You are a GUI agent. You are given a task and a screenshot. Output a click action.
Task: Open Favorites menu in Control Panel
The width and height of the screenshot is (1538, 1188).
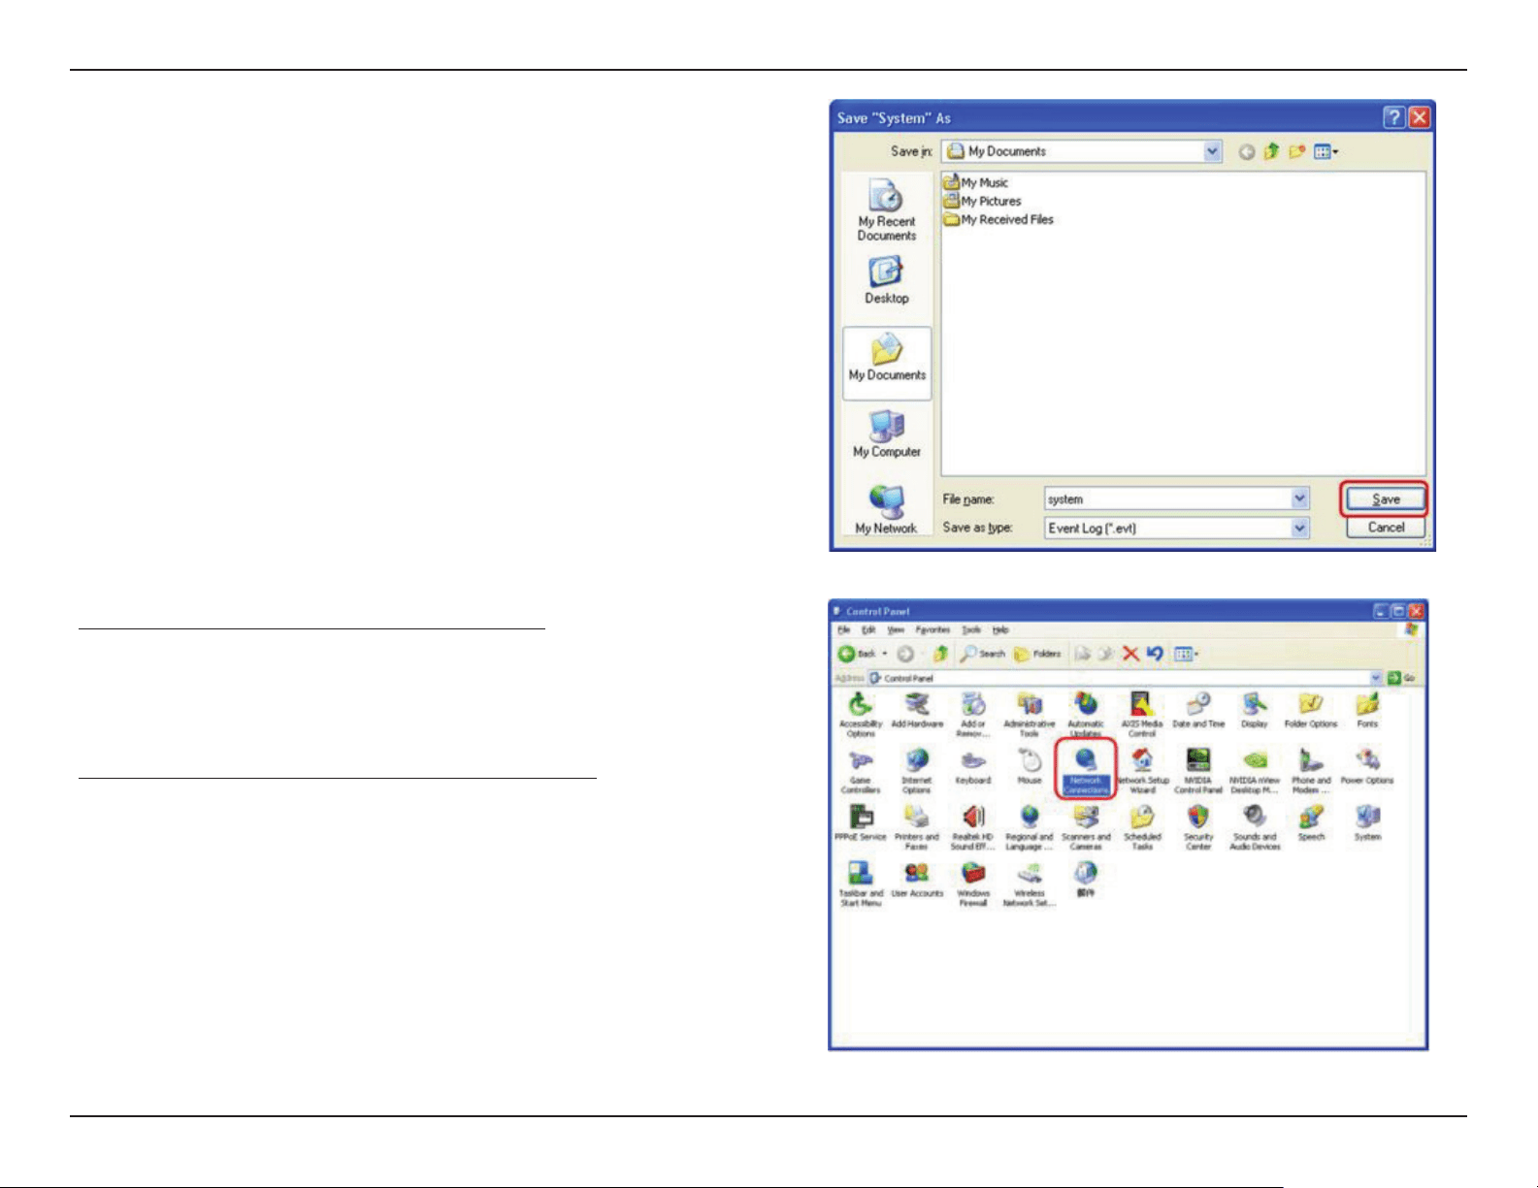(933, 630)
